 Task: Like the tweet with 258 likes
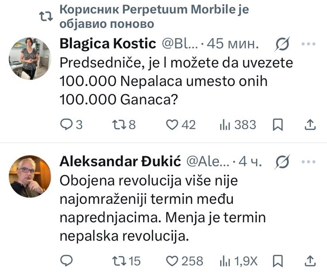[185, 261]
